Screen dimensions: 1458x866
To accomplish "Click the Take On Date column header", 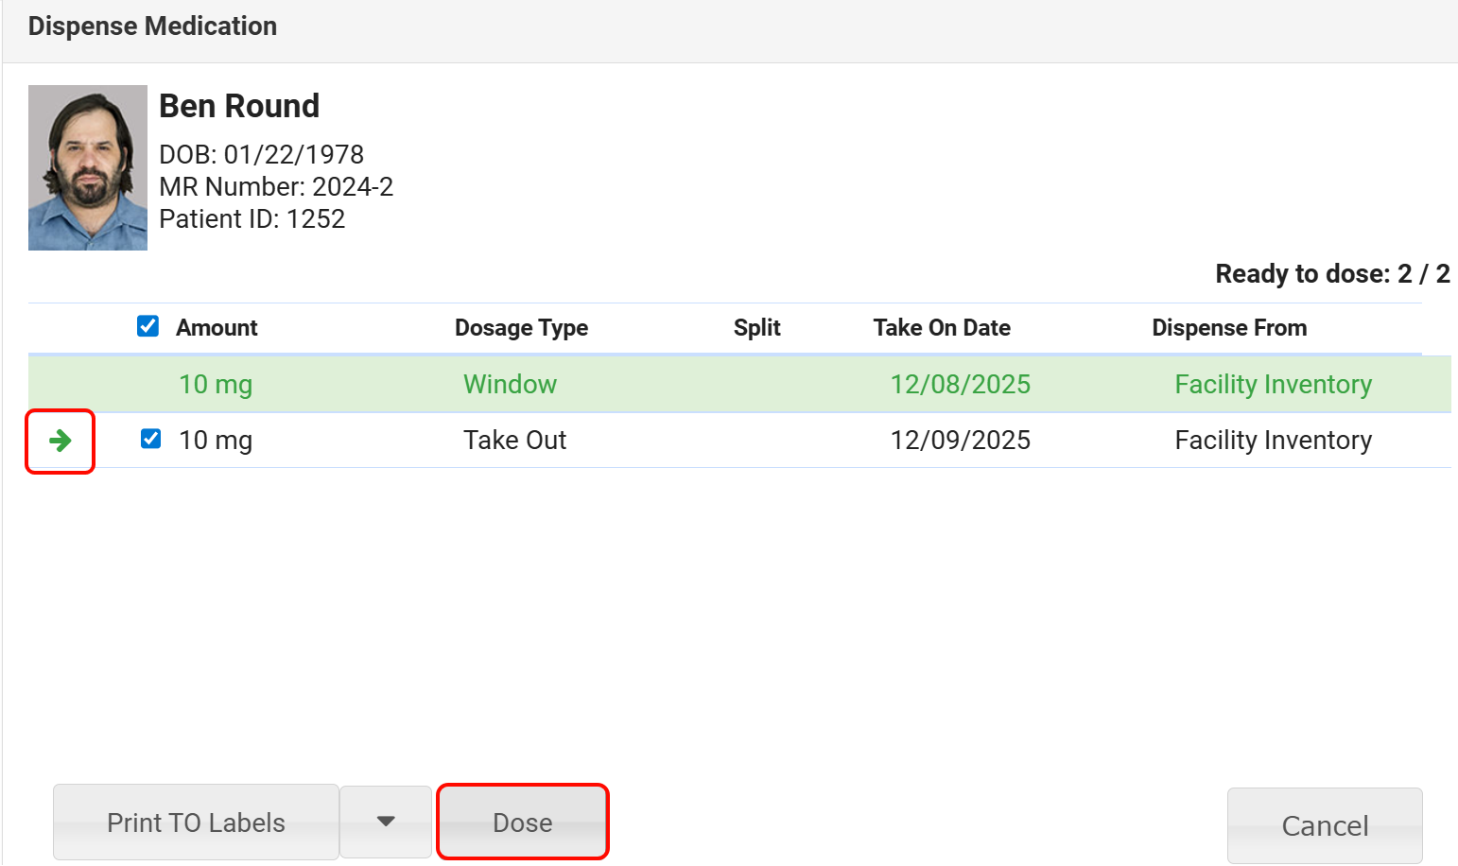I will pos(941,328).
